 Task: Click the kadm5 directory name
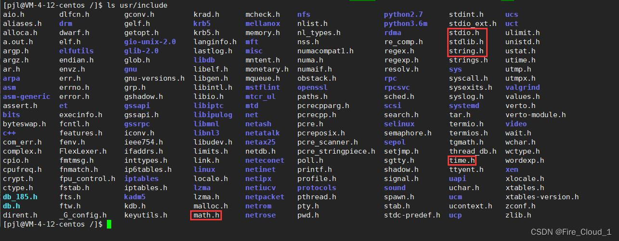135,197
